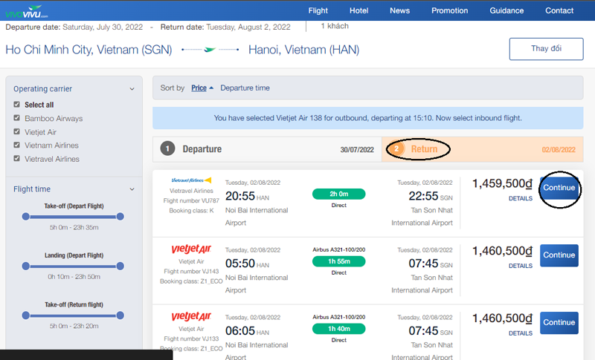The height and width of the screenshot is (360, 595).
Task: Click the step 1 Departure circle icon
Action: [167, 148]
